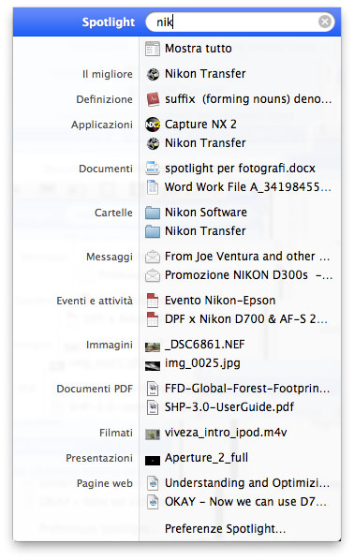Click the web page icon for OKAY - Now we can use
Viewport: 354px width, 560px height.
pyautogui.click(x=153, y=502)
